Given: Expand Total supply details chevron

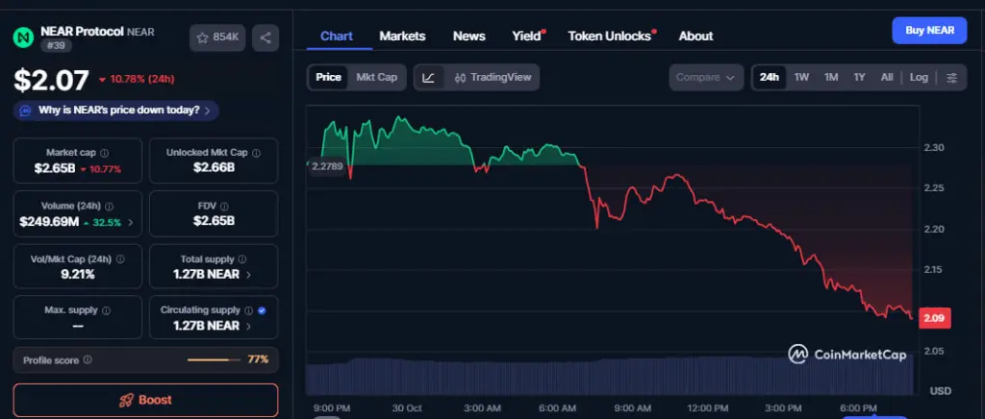Looking at the screenshot, I should point(249,275).
